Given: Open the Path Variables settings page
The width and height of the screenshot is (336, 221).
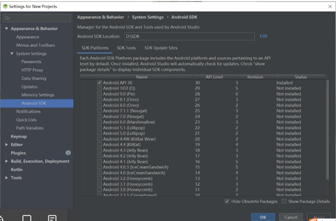Looking at the screenshot, I should click(30, 128).
